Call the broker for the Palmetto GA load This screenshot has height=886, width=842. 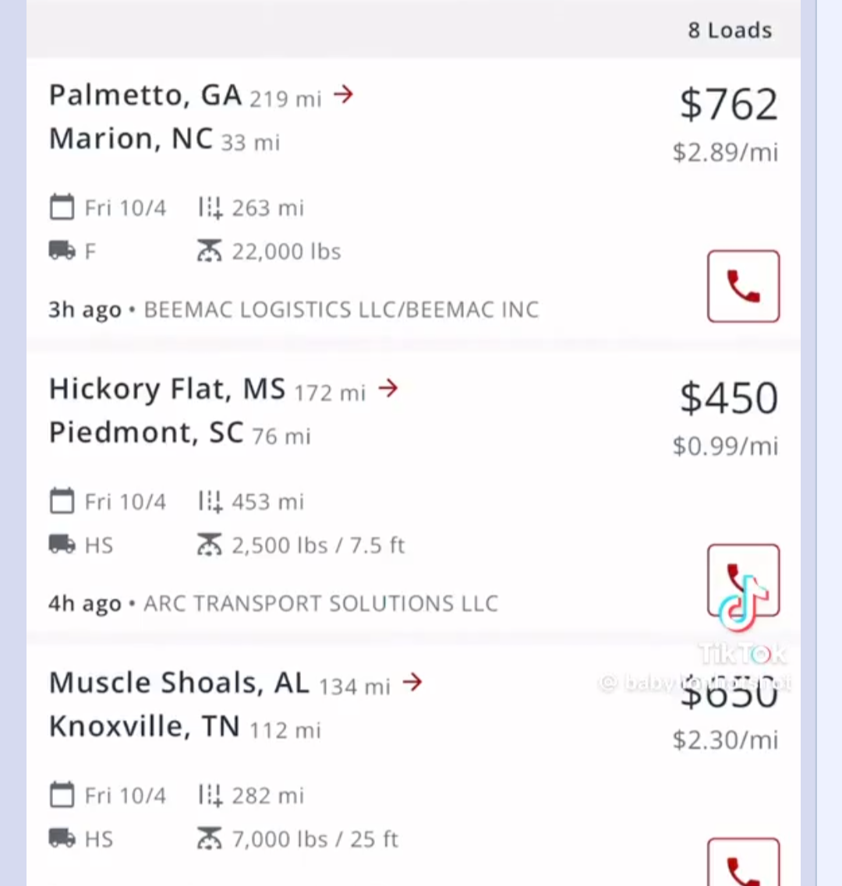point(743,287)
